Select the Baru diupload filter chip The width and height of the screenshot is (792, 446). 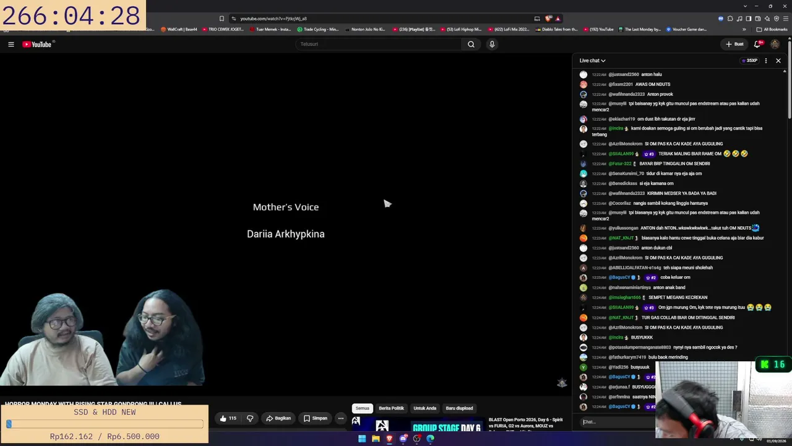pos(459,408)
